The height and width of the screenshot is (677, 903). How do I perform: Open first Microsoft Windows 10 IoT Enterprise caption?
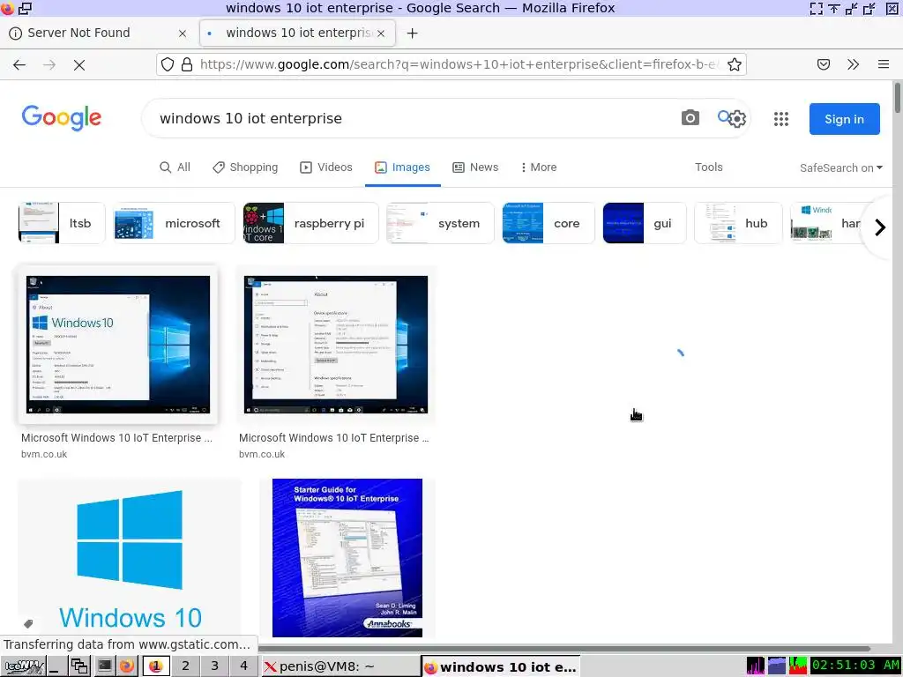pyautogui.click(x=117, y=437)
